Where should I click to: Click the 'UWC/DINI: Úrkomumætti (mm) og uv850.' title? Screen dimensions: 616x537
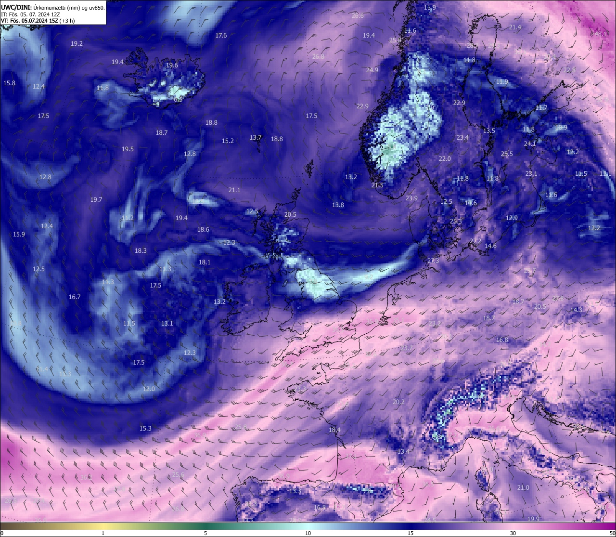(x=53, y=8)
